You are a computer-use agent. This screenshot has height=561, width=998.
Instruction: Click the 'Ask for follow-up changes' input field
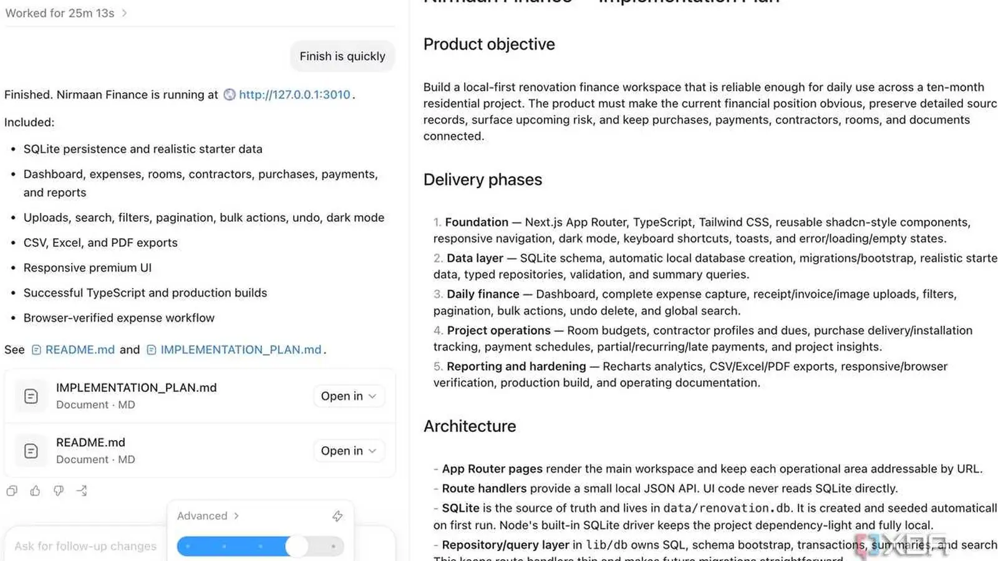pos(85,546)
